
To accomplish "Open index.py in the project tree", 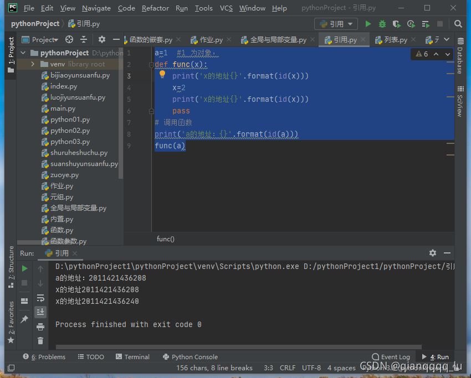I will (63, 86).
